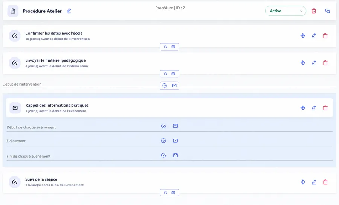This screenshot has height=205, width=339.
Task: Click check icon of Envoyer le matériel step
Action: (14, 63)
